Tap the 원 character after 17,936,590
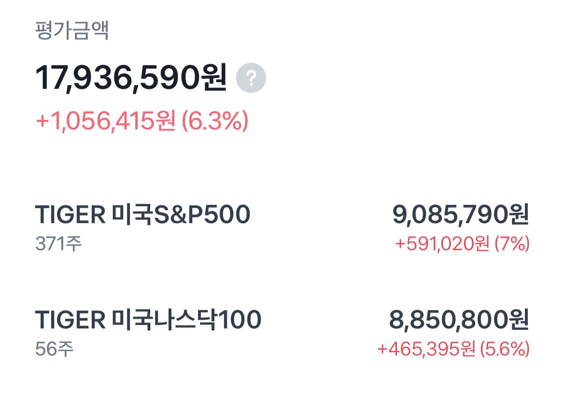 tap(215, 77)
